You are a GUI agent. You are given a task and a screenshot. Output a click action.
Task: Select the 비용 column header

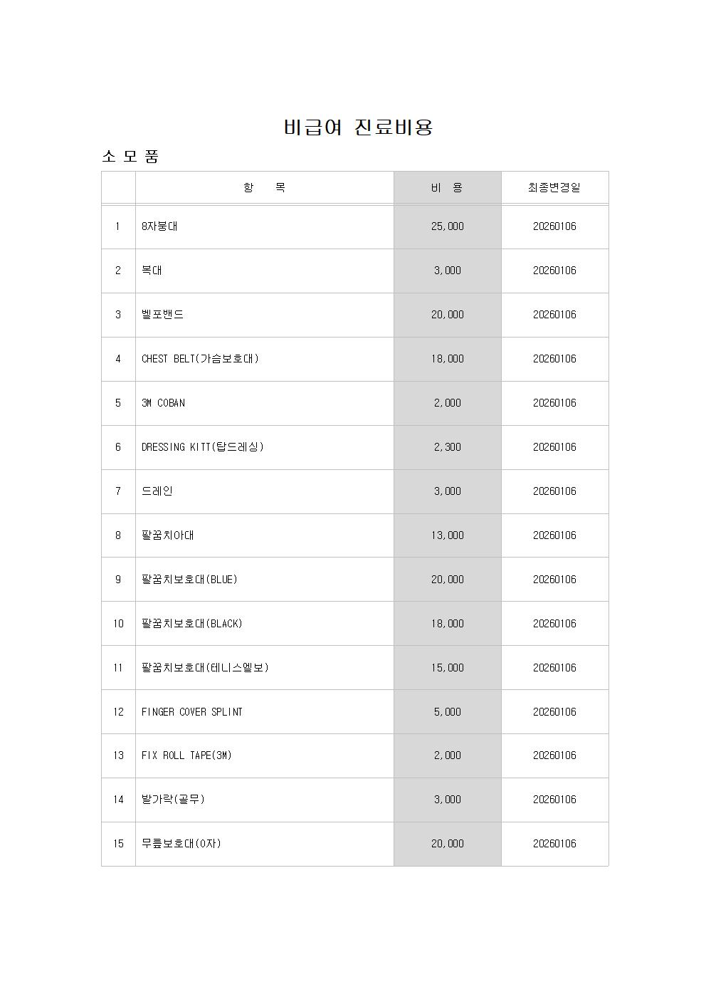point(447,187)
